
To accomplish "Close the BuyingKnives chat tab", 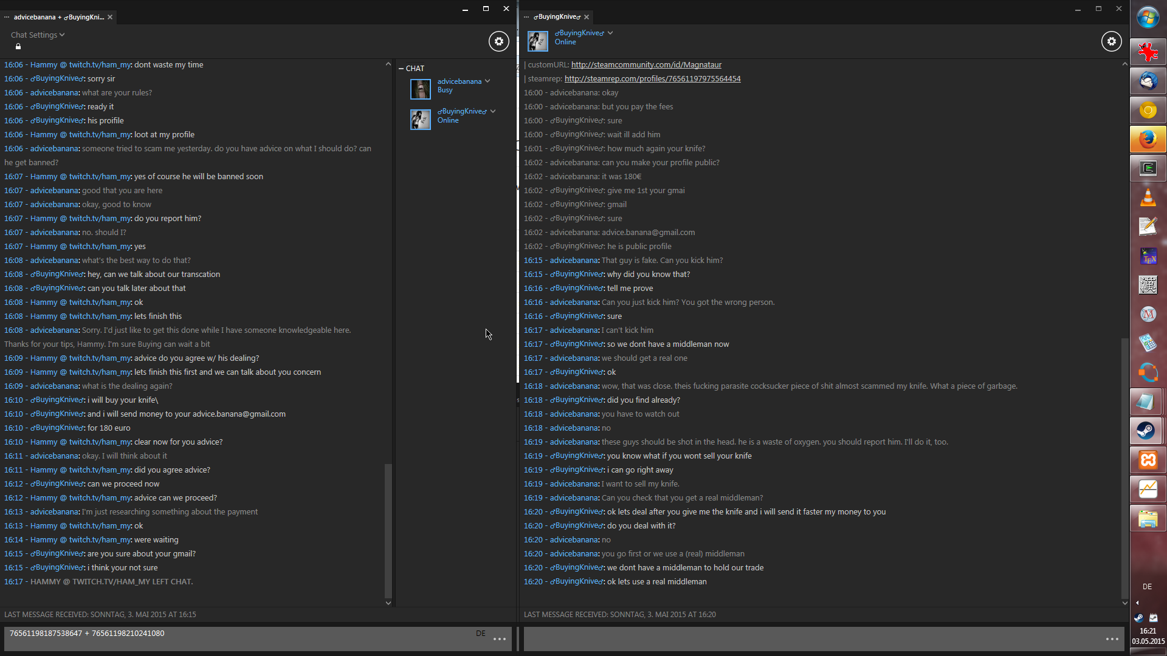I will [x=587, y=17].
